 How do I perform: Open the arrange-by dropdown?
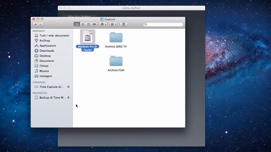click(113, 24)
